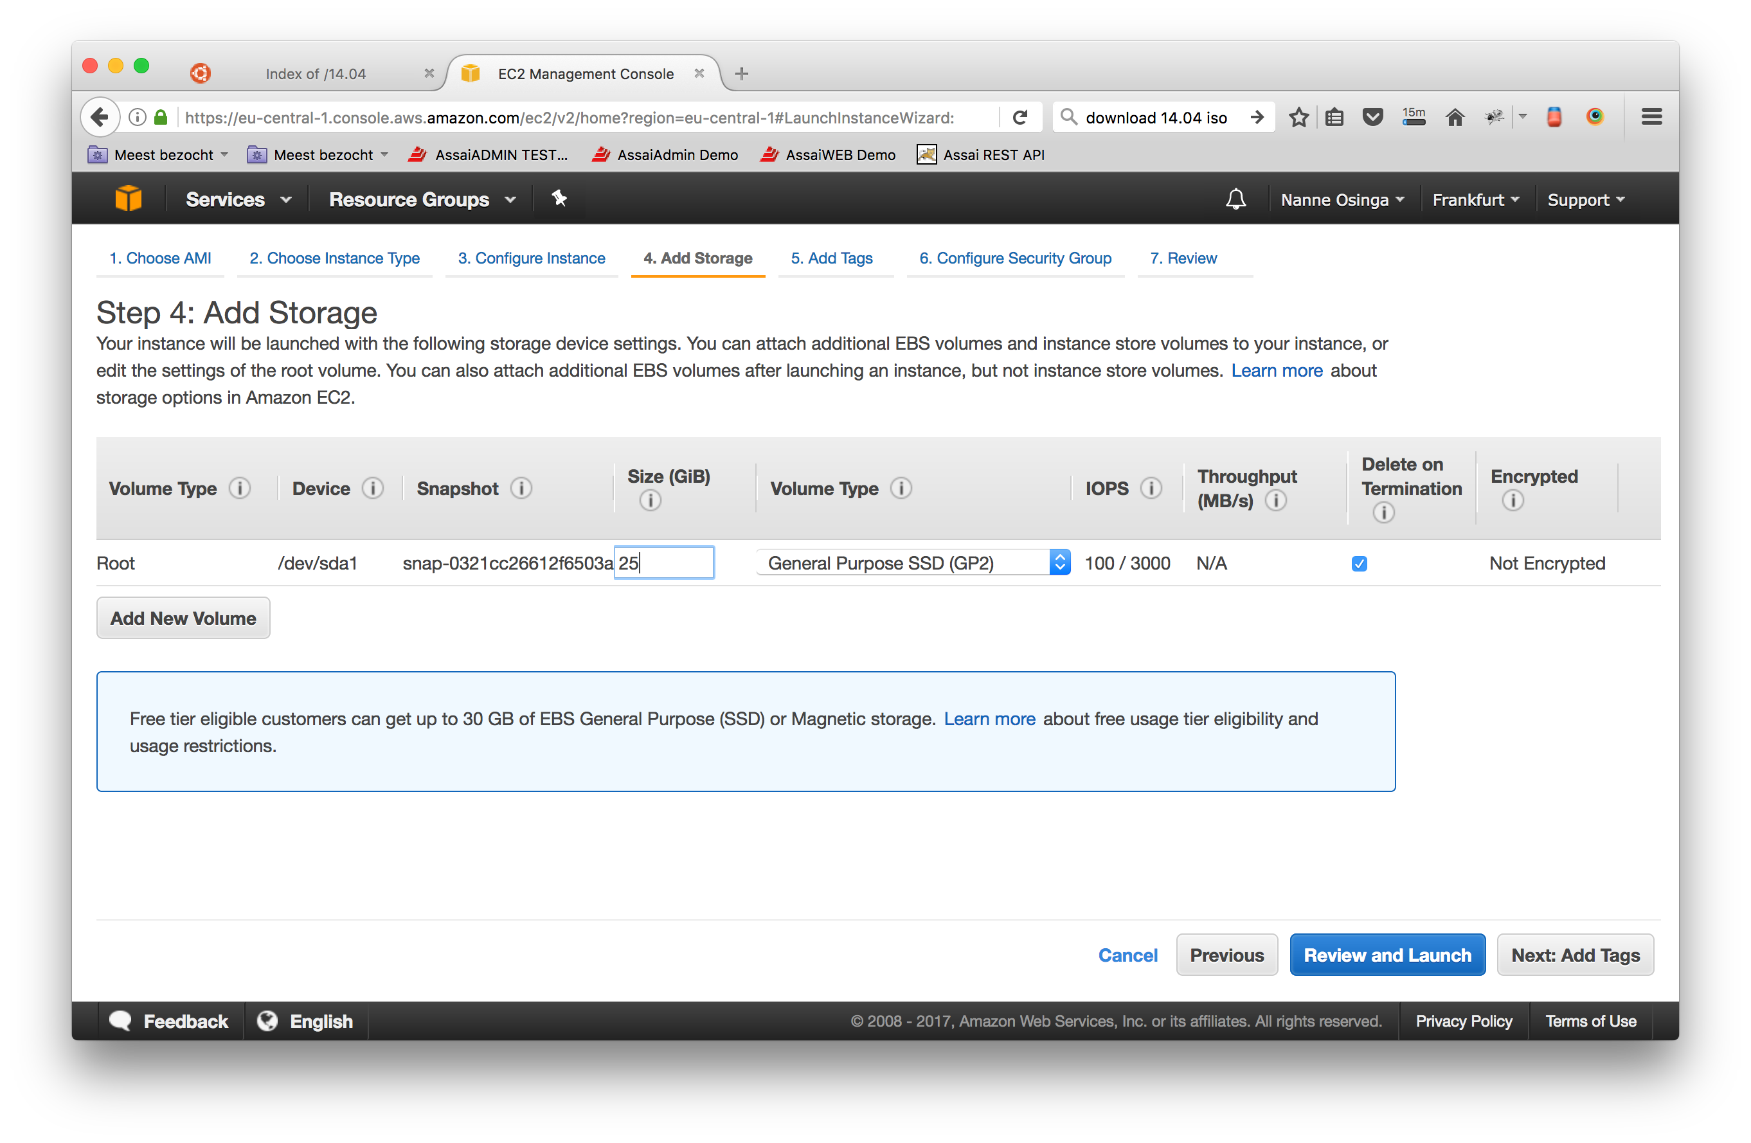This screenshot has height=1143, width=1751.
Task: Click the browser back arrow button
Action: click(100, 117)
